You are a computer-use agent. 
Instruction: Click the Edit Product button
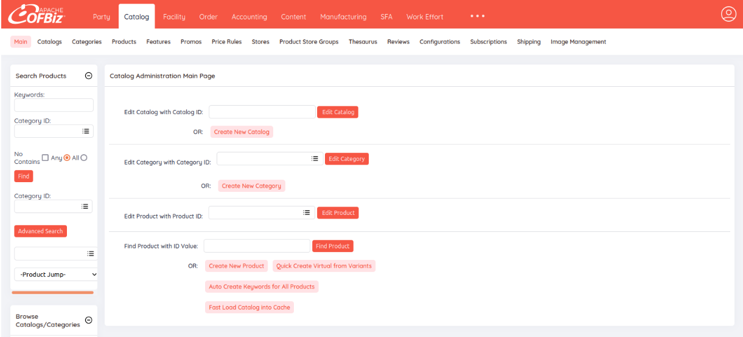coord(338,213)
